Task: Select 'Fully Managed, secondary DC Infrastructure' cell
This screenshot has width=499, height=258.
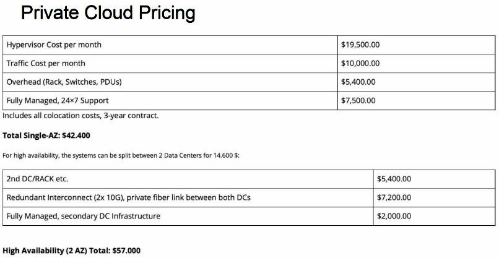Action: [84, 216]
